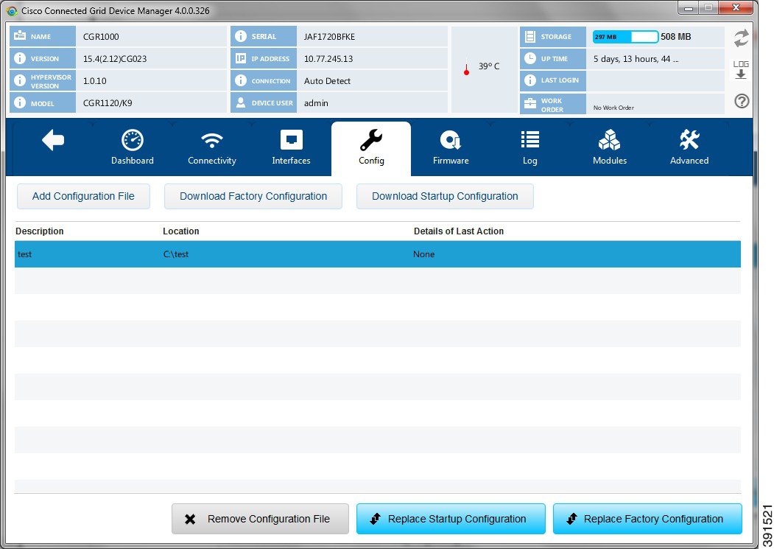Click Replace Startup Configuration button

pos(451,519)
